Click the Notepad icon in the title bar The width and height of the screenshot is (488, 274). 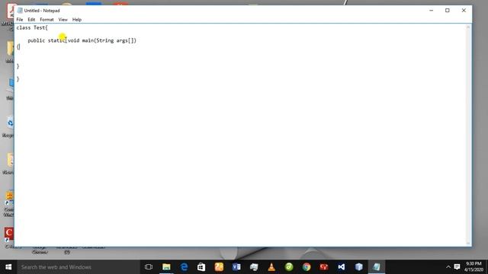coord(20,11)
